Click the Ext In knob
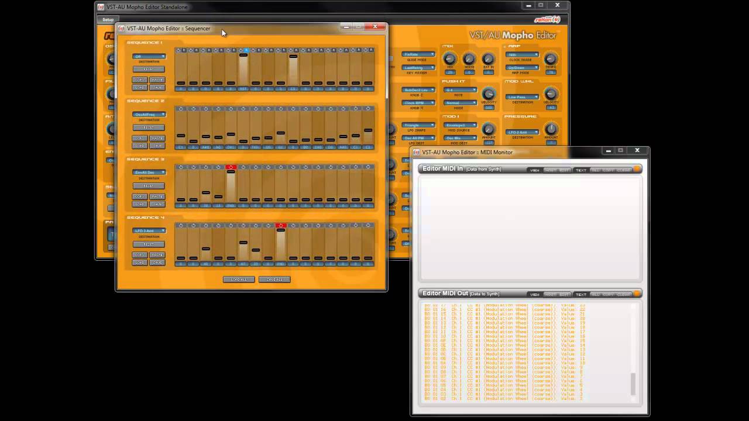 pos(488,58)
